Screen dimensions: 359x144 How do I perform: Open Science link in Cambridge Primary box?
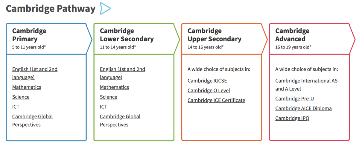tap(21, 97)
